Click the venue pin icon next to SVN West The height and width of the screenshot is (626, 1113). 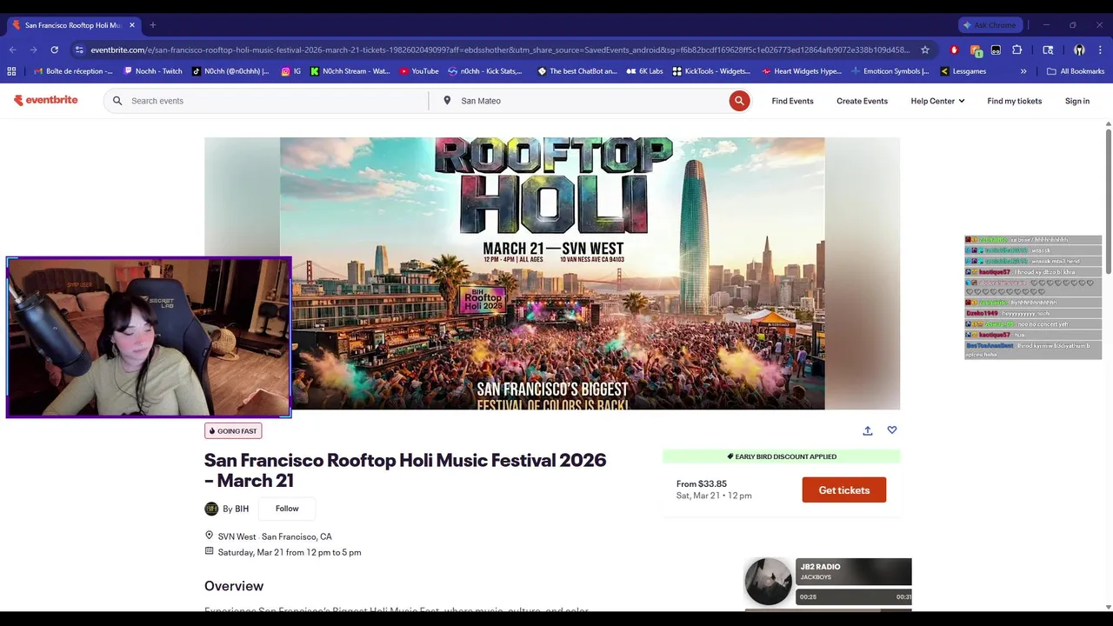[x=209, y=536]
